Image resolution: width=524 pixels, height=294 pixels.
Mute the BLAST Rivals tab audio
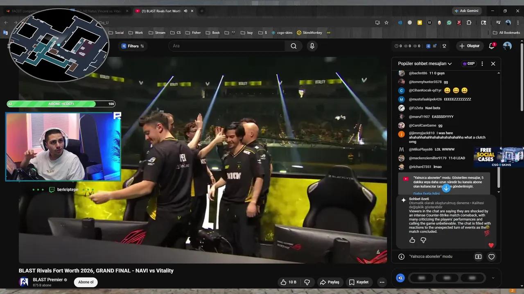(185, 11)
